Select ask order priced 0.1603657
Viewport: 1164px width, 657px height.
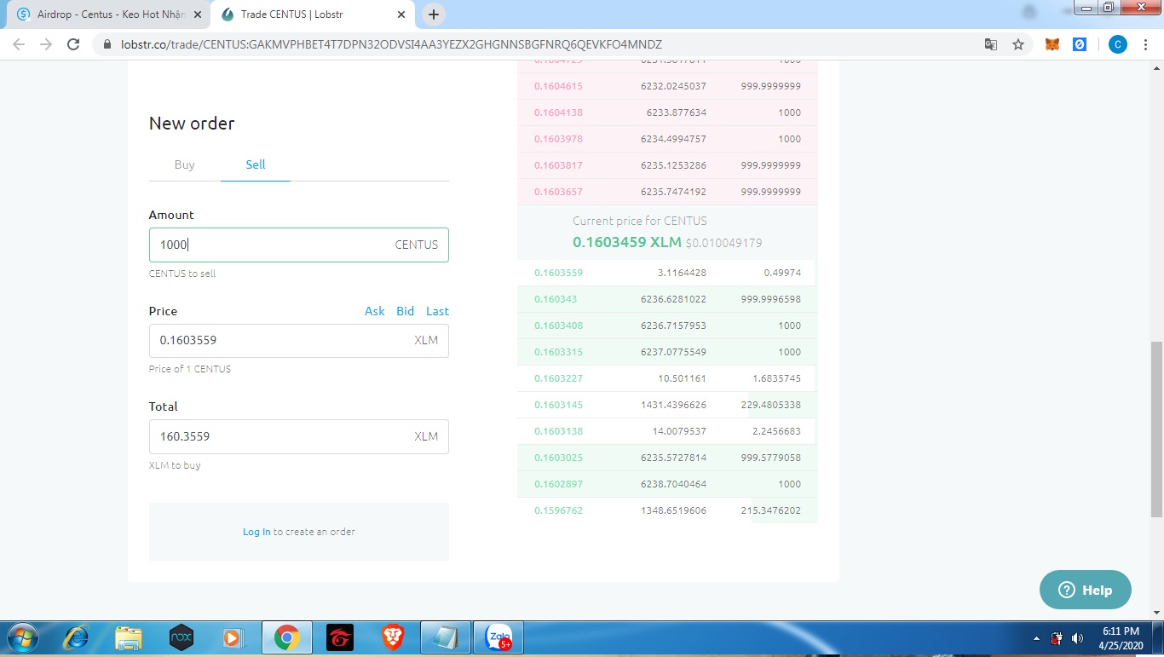pos(667,192)
